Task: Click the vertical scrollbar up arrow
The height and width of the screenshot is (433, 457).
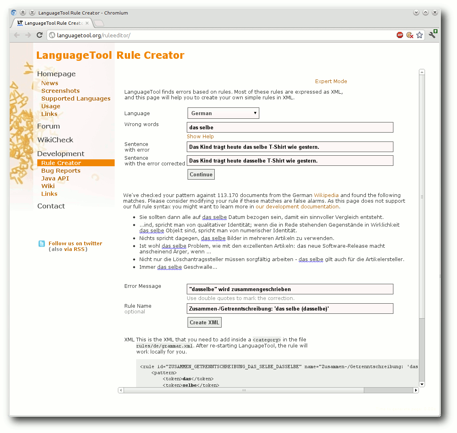Action: point(422,72)
